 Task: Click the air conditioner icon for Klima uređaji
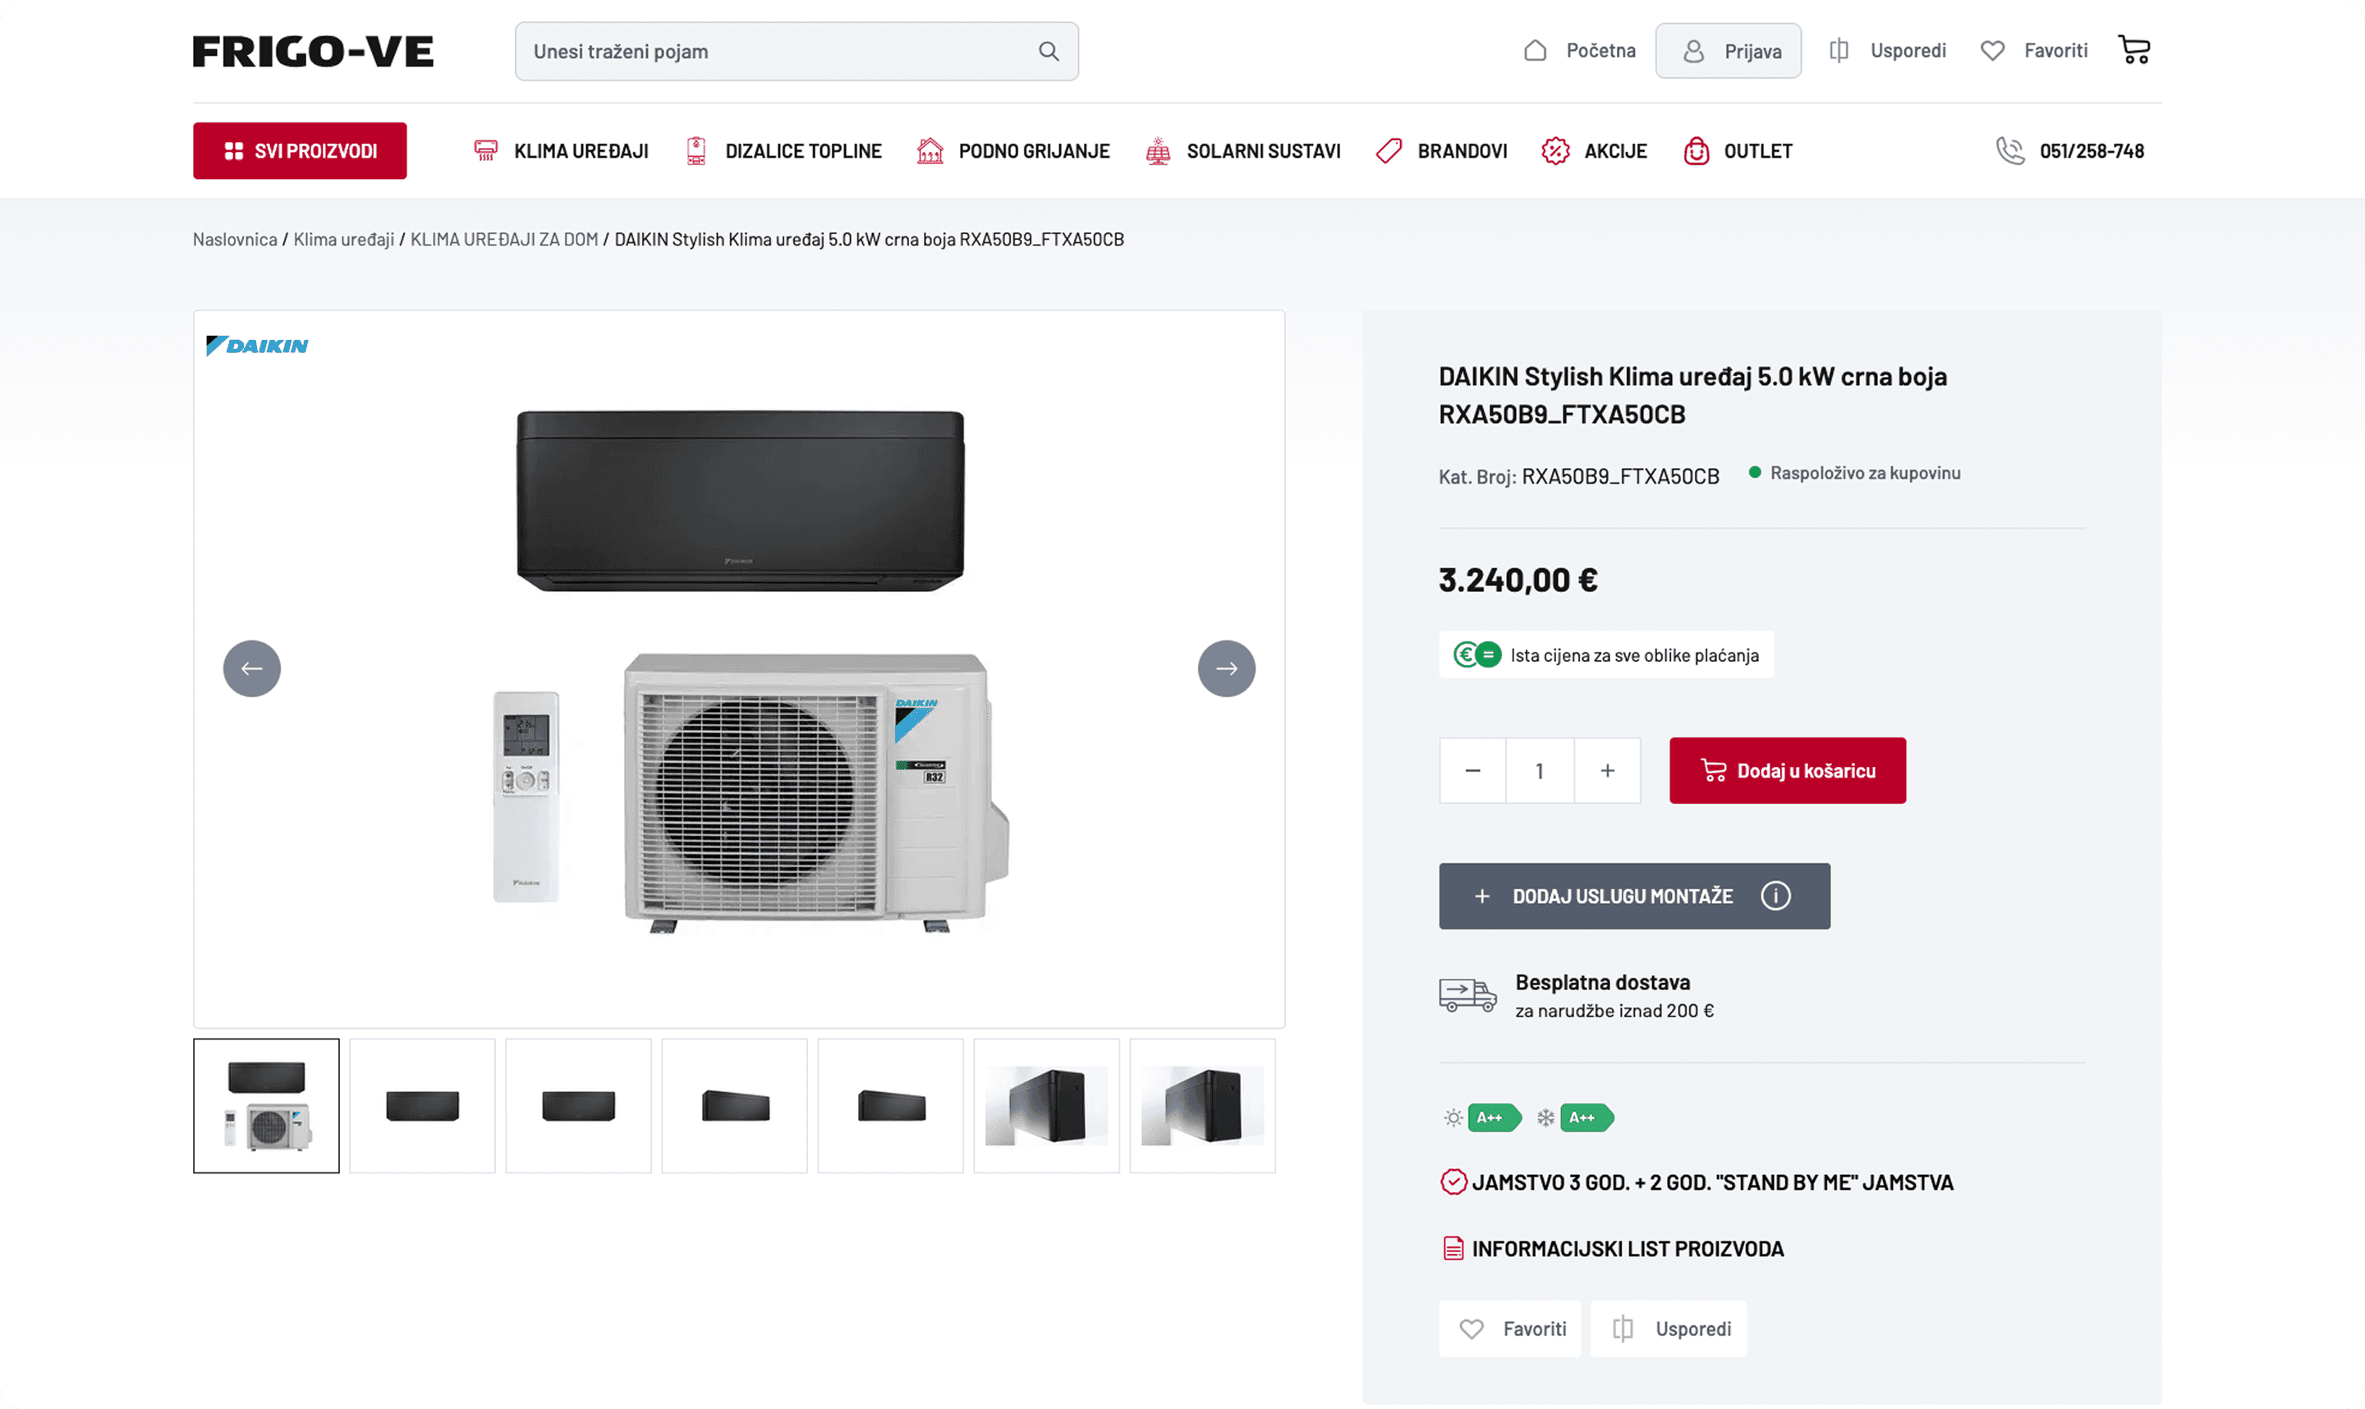(x=485, y=151)
